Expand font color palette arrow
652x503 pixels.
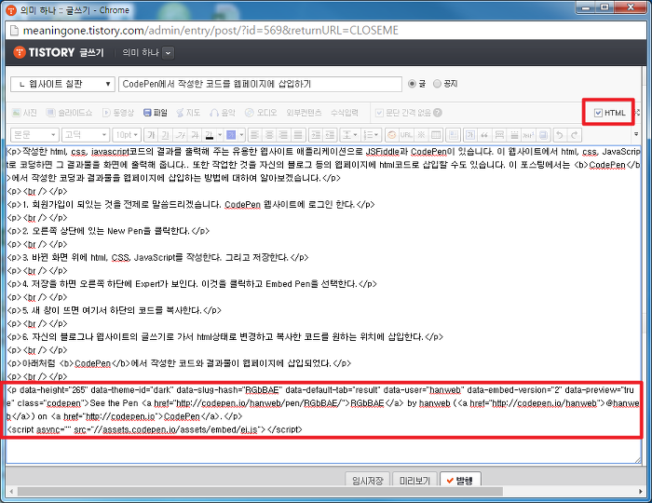point(220,135)
